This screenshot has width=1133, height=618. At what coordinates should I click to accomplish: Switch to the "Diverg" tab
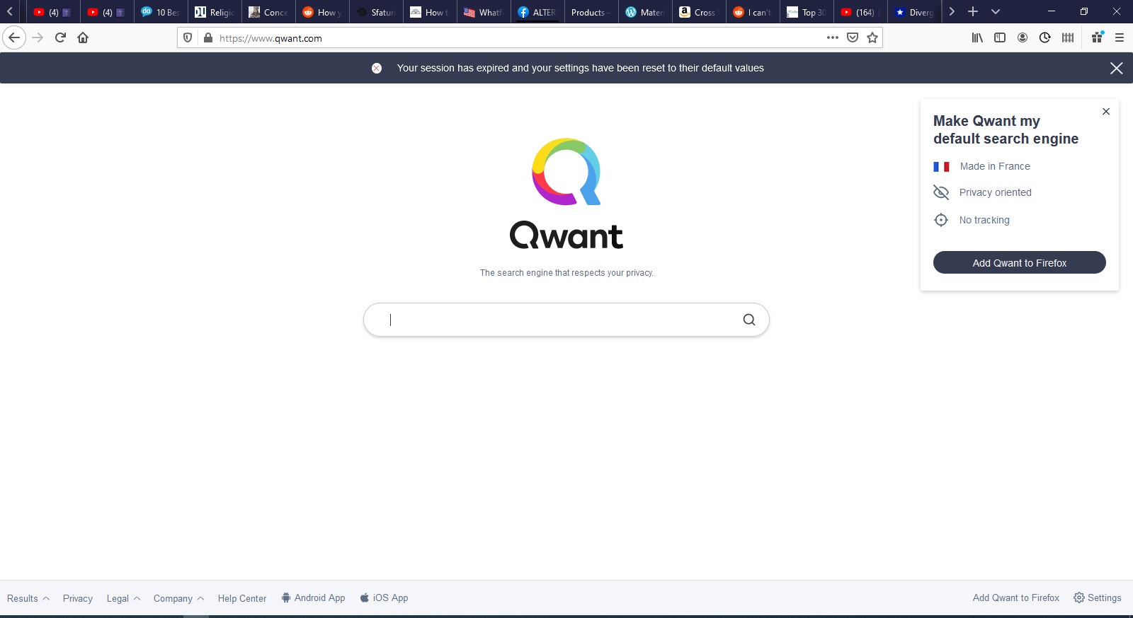point(914,12)
